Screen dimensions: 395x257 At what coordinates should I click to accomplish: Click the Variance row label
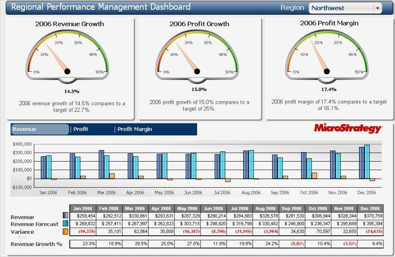[22, 232]
